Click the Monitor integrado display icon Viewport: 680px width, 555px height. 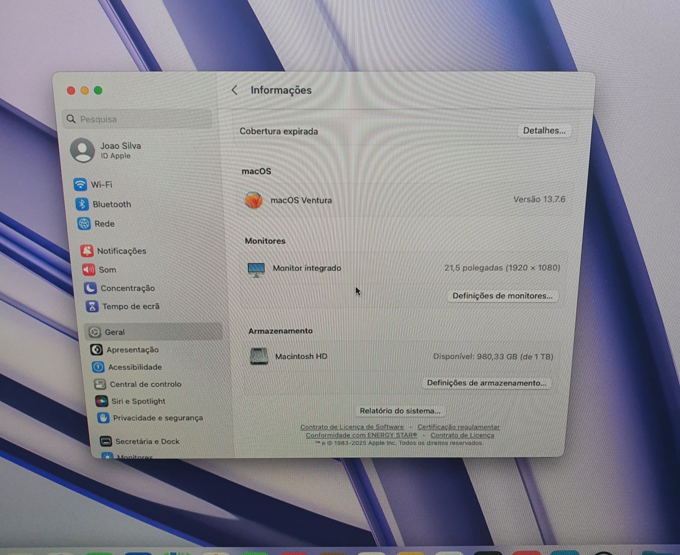click(x=256, y=269)
